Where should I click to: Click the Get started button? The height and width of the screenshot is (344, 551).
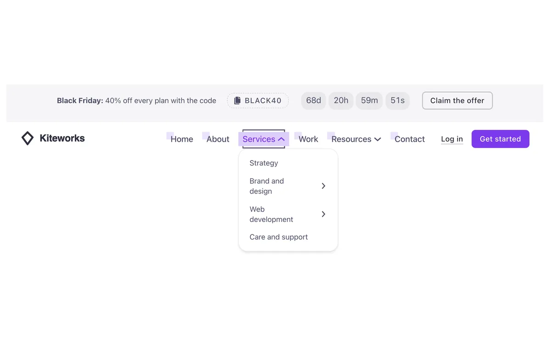coord(500,139)
